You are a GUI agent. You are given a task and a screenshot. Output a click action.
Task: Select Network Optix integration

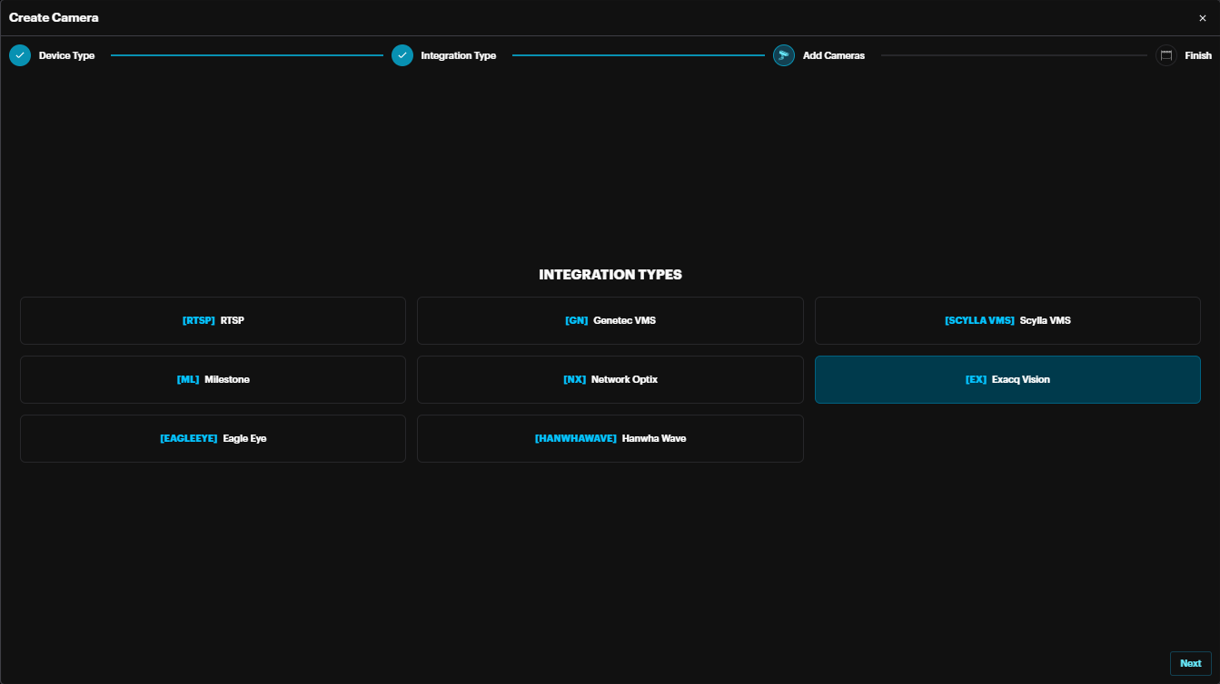point(610,379)
